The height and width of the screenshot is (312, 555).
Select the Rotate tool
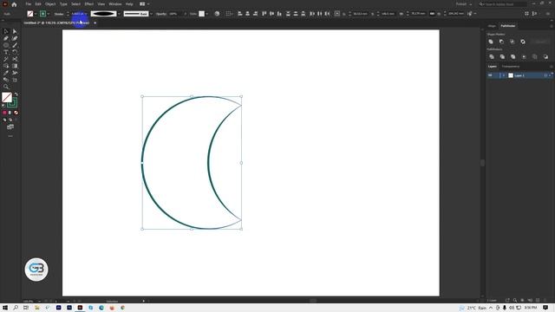[x=15, y=52]
